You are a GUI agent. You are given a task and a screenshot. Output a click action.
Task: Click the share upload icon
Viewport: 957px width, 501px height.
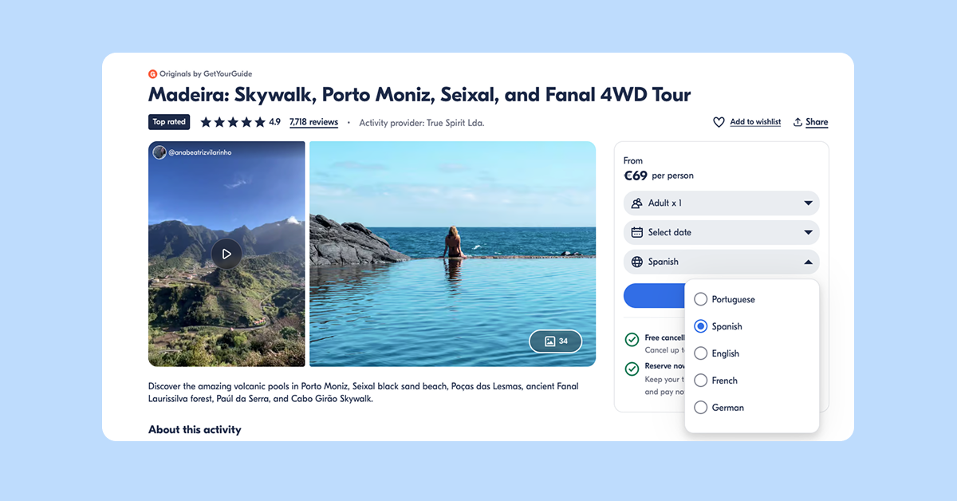[797, 122]
